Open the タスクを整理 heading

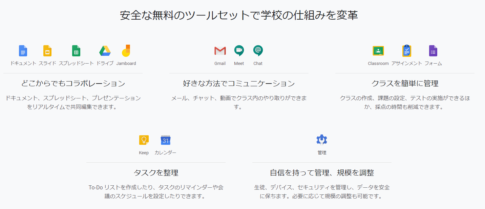coord(156,173)
